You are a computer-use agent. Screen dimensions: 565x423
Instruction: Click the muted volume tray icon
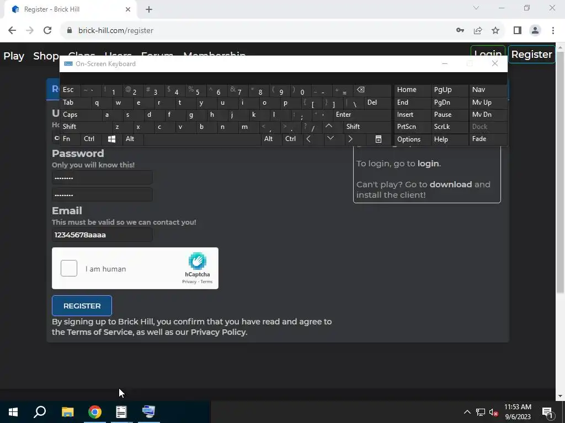pyautogui.click(x=493, y=412)
